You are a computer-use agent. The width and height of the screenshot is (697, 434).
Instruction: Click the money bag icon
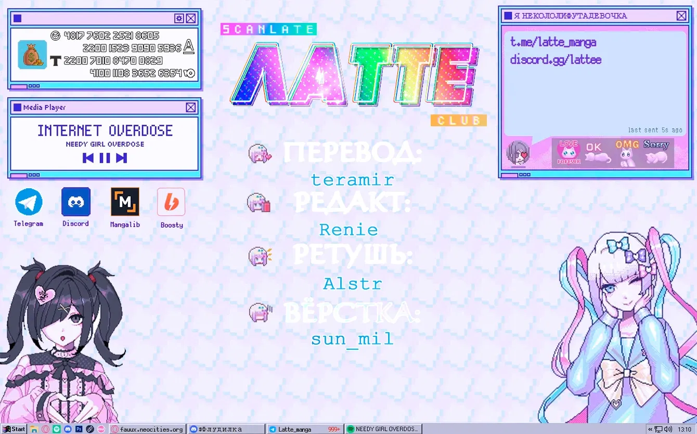click(x=32, y=55)
